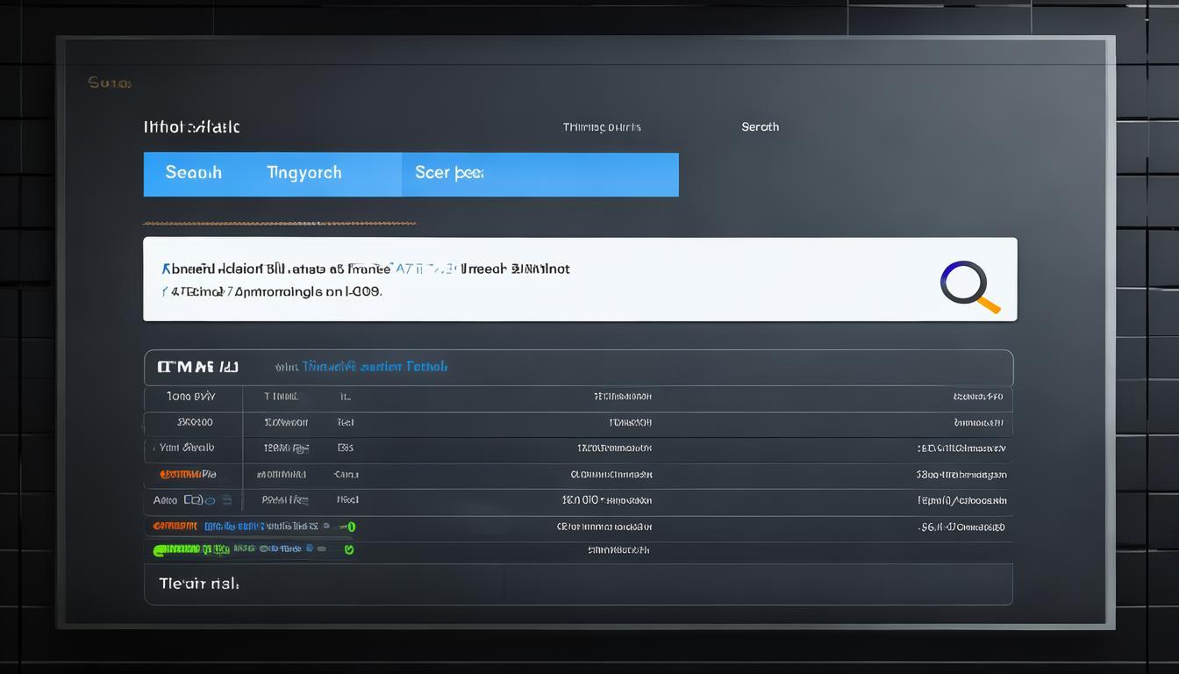Switch to the Tingyorch tab
The width and height of the screenshot is (1179, 674).
coord(304,174)
